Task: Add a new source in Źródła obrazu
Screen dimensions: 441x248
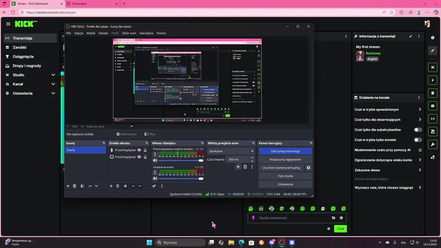Action: (111, 186)
